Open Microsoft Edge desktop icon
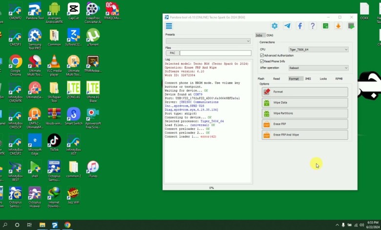The width and height of the screenshot is (381, 230). coord(35,144)
